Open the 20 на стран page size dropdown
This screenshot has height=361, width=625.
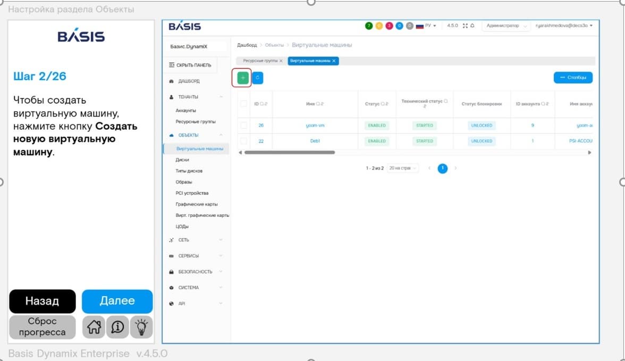click(x=403, y=169)
